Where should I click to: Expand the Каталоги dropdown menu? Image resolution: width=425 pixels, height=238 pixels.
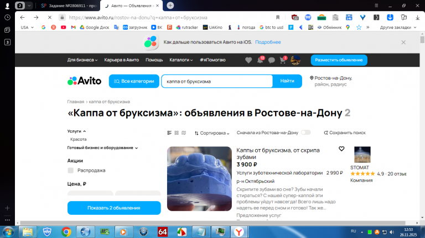coord(181,60)
